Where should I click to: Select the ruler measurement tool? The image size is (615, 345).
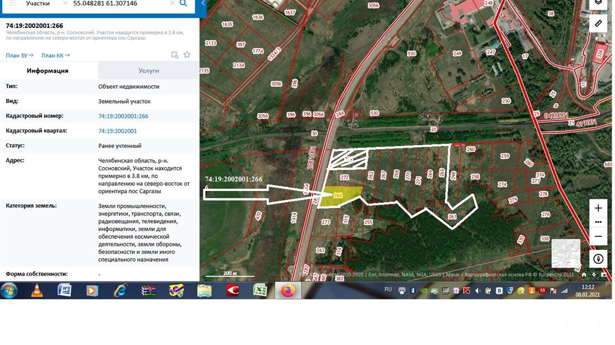pos(598,23)
